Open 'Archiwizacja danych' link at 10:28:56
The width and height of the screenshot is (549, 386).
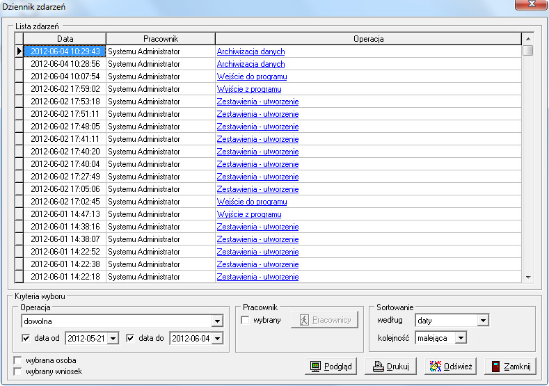250,64
